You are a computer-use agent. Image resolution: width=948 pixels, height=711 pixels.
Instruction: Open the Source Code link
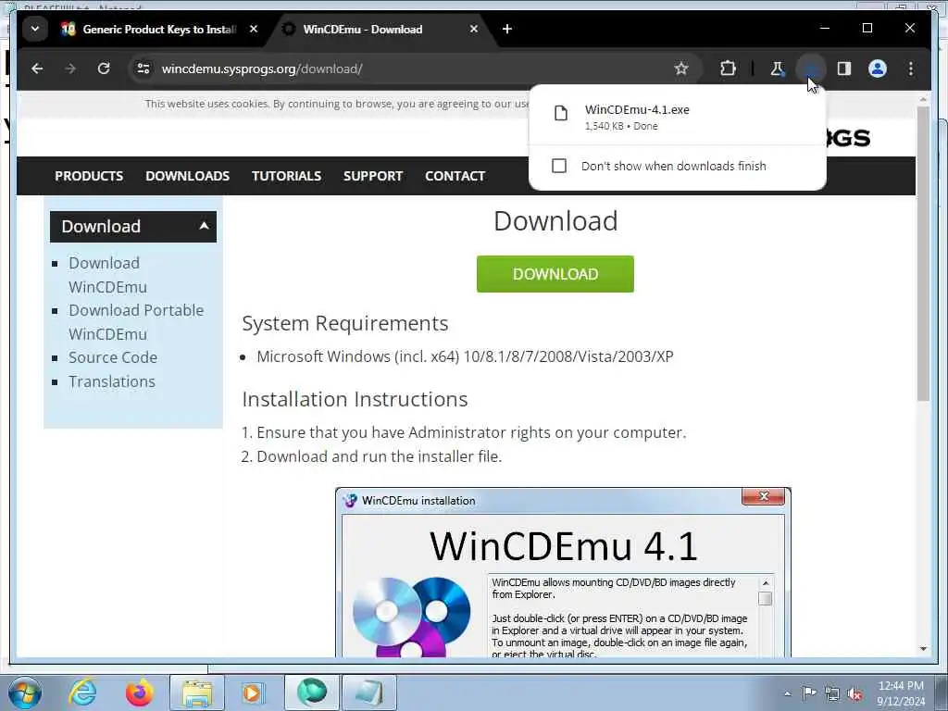tap(113, 357)
